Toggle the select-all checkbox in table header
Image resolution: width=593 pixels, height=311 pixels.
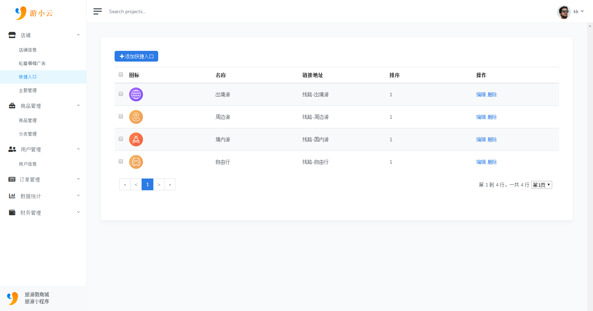[x=121, y=74]
